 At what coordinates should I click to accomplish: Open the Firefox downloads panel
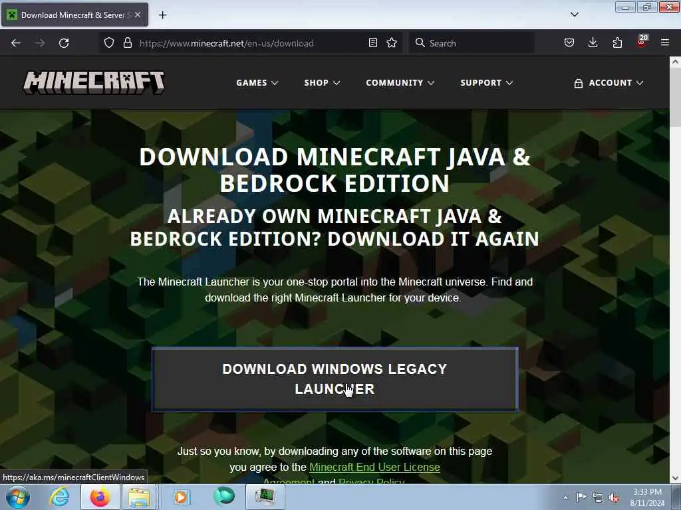click(x=593, y=42)
